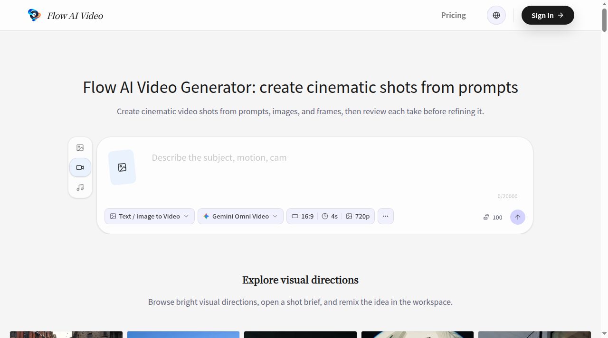Viewport: 608px width, 338px height.
Task: Open the three-dots more options button
Action: click(x=386, y=216)
